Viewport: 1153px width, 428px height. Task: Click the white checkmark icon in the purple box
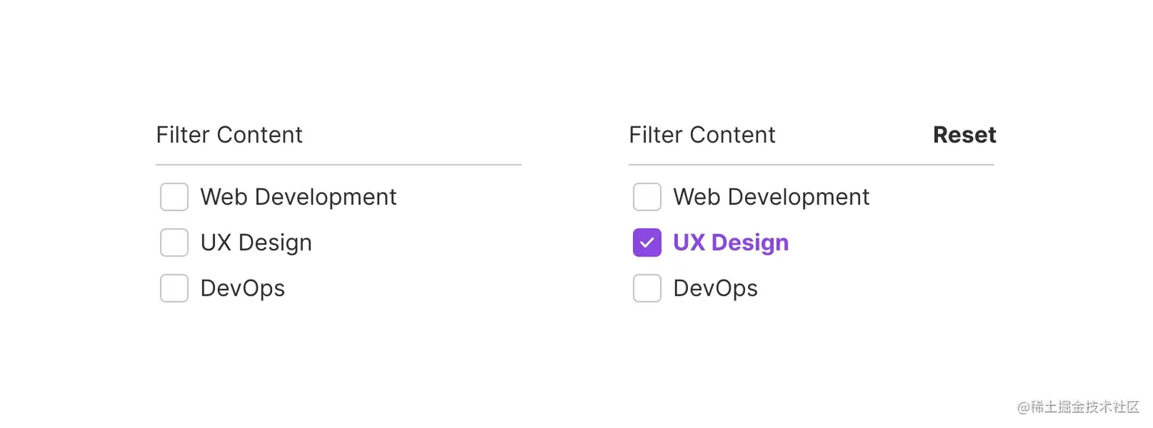pos(647,243)
